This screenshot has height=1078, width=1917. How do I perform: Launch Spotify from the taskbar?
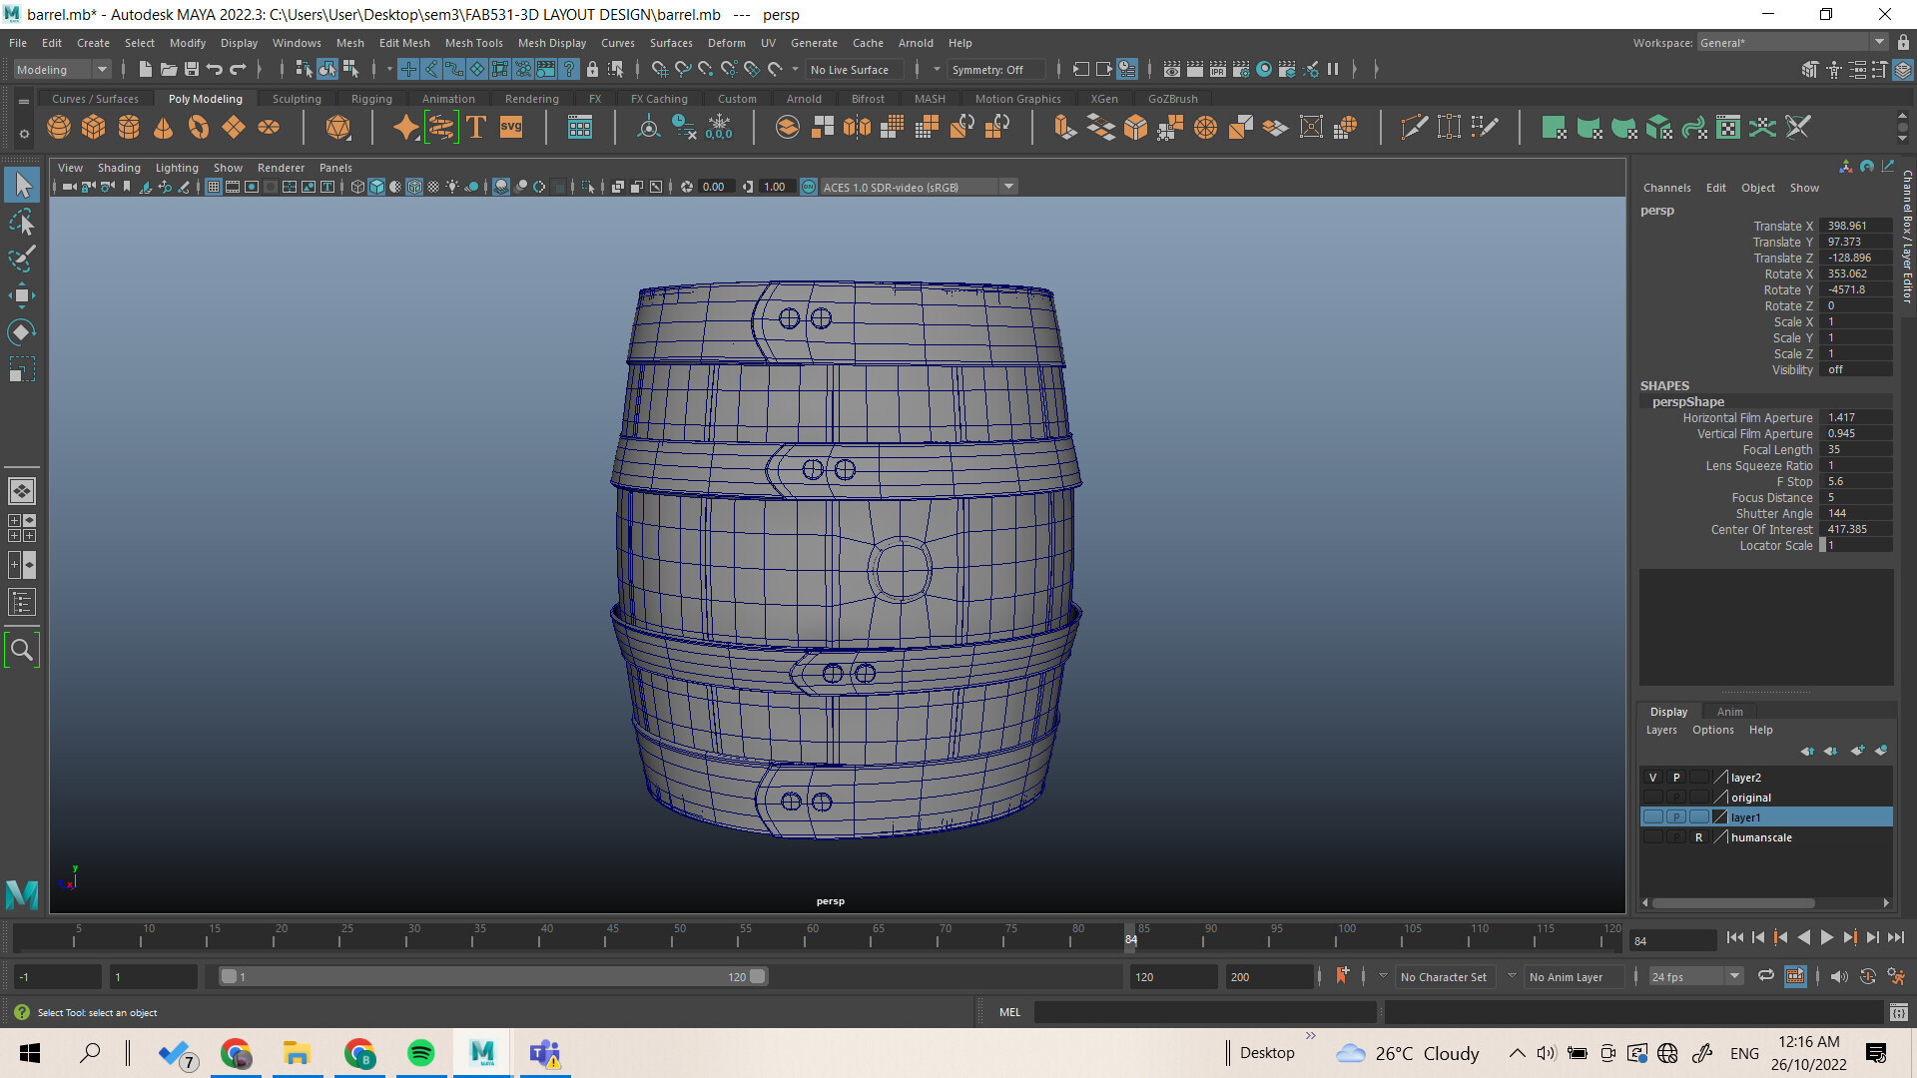point(421,1053)
